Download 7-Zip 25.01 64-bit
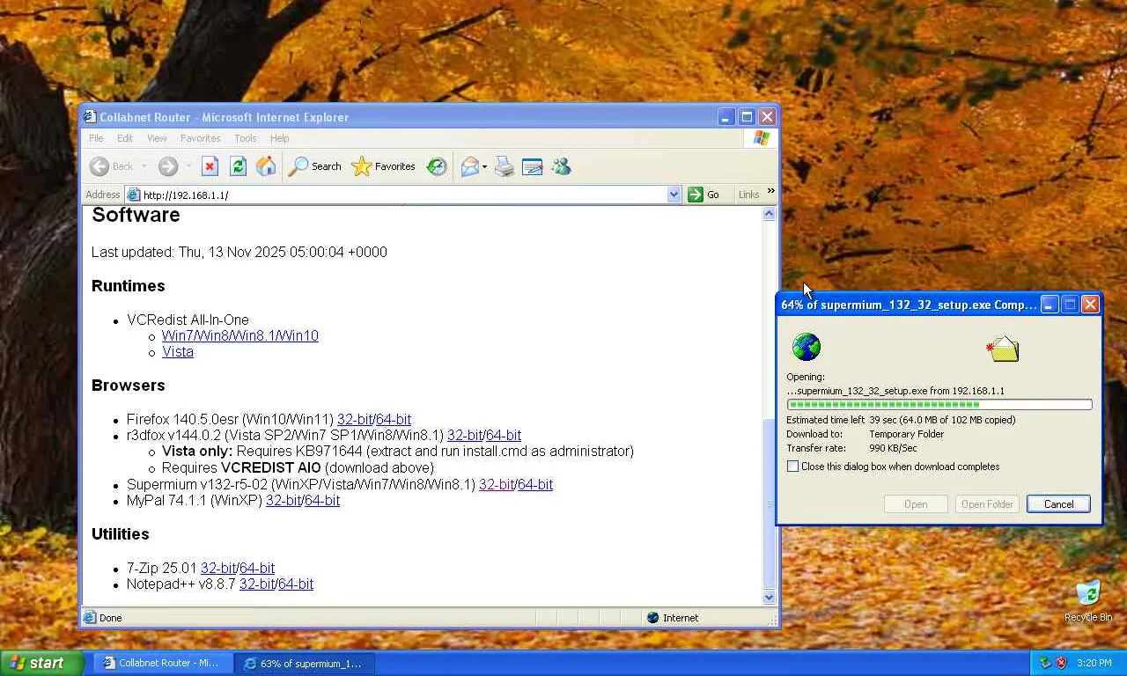Screen dimensions: 1127x676 [257, 569]
